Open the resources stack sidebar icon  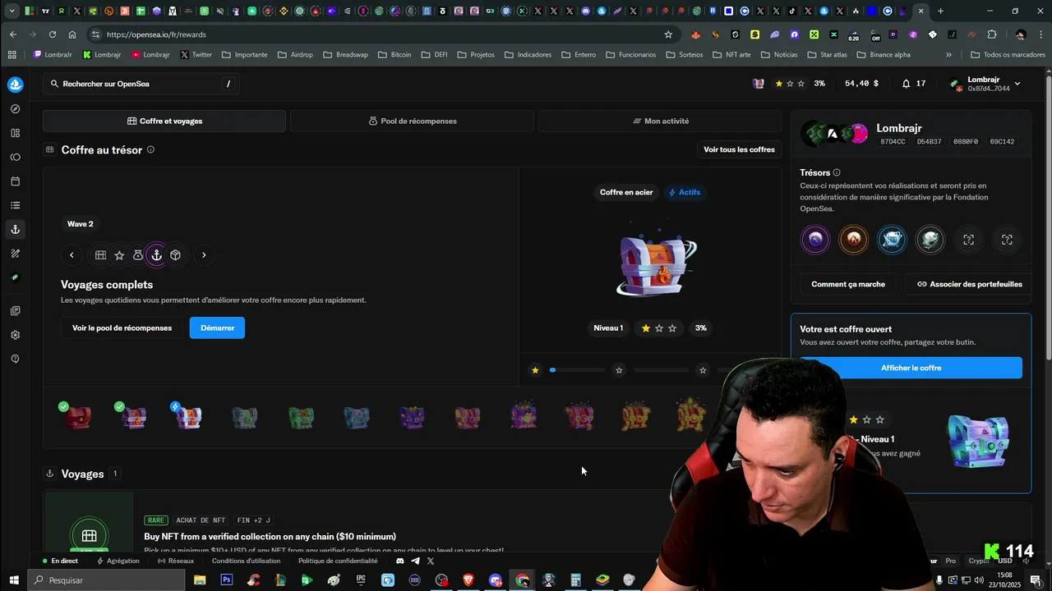[x=15, y=311]
